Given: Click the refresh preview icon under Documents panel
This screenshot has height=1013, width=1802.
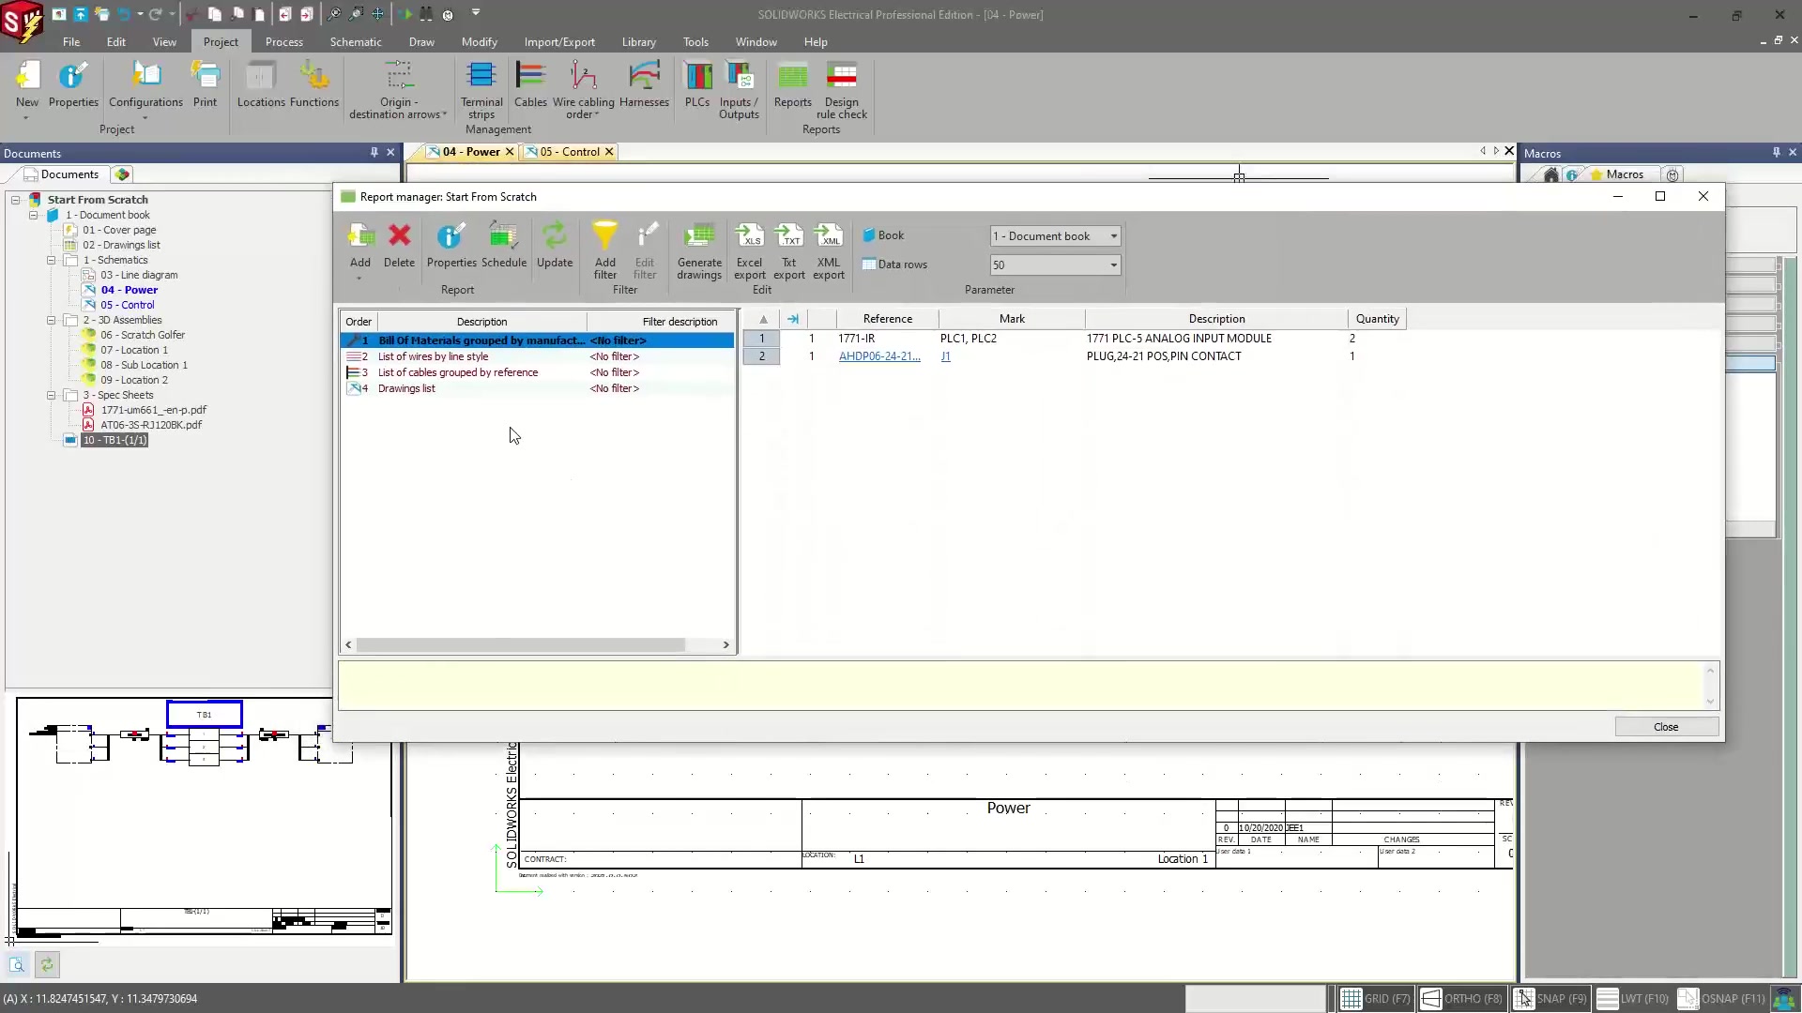Looking at the screenshot, I should (x=47, y=964).
